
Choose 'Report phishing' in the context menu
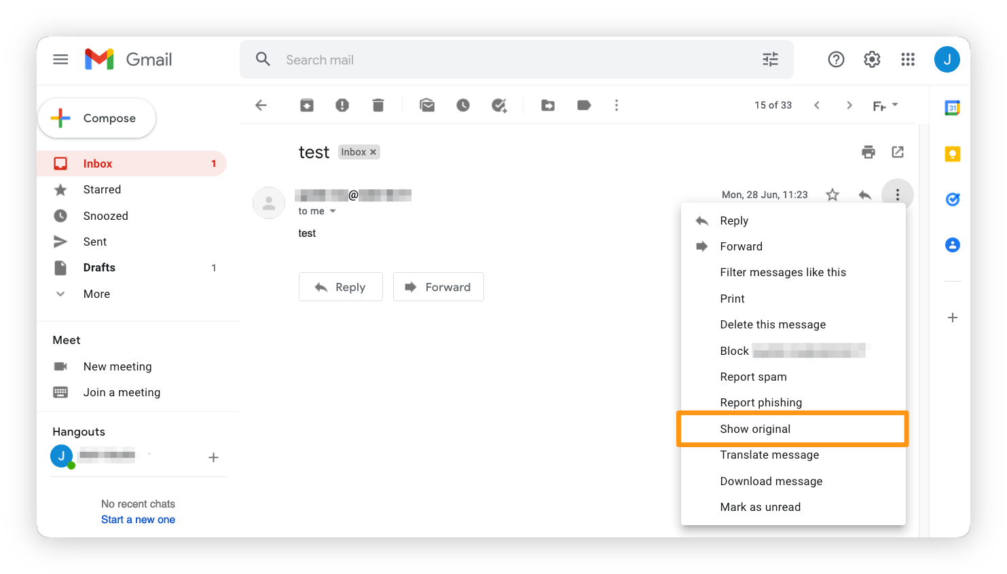[761, 402]
